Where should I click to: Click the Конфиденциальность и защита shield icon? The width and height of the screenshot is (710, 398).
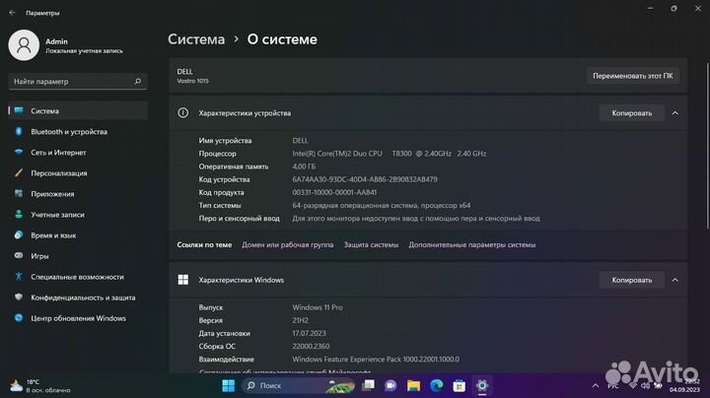19,298
